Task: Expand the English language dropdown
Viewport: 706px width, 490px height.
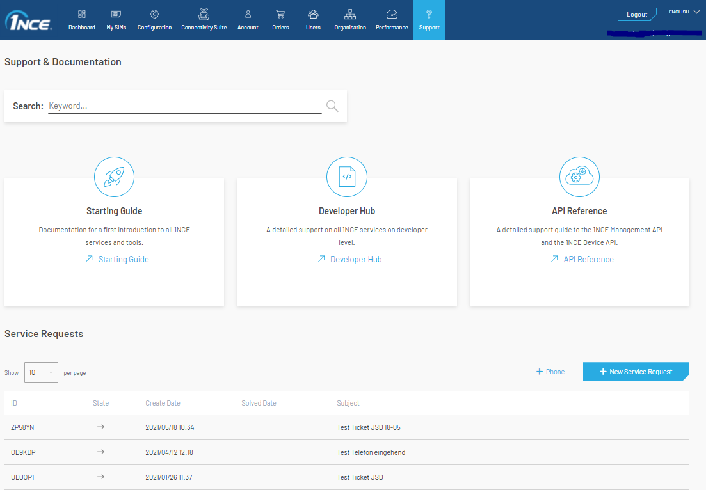Action: click(684, 12)
